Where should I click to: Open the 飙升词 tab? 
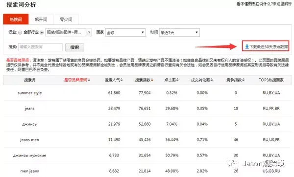click(x=41, y=19)
